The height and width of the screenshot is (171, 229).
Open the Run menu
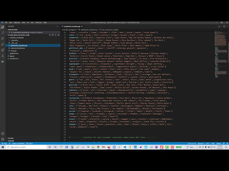coord(33,22)
